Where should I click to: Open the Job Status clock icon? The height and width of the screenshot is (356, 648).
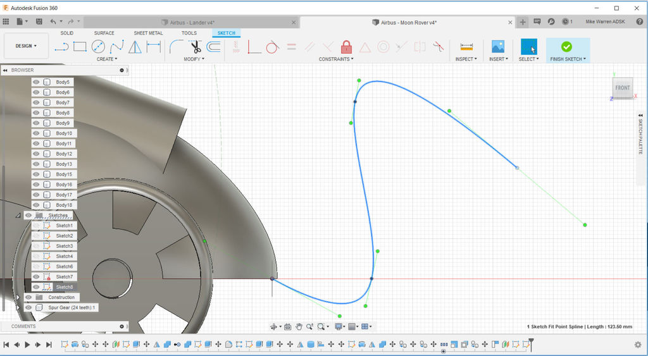coord(566,21)
